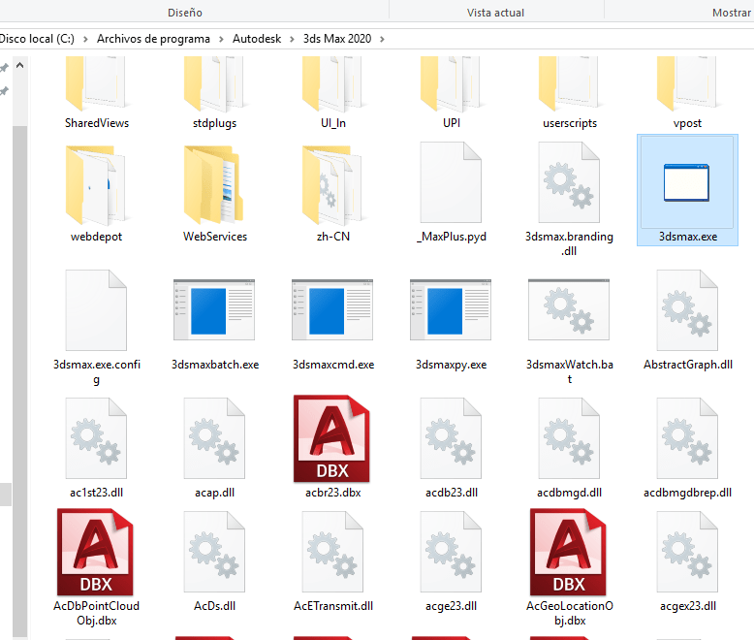This screenshot has height=640, width=754.
Task: Navigate to Autodesk breadcrumb
Action: [257, 39]
